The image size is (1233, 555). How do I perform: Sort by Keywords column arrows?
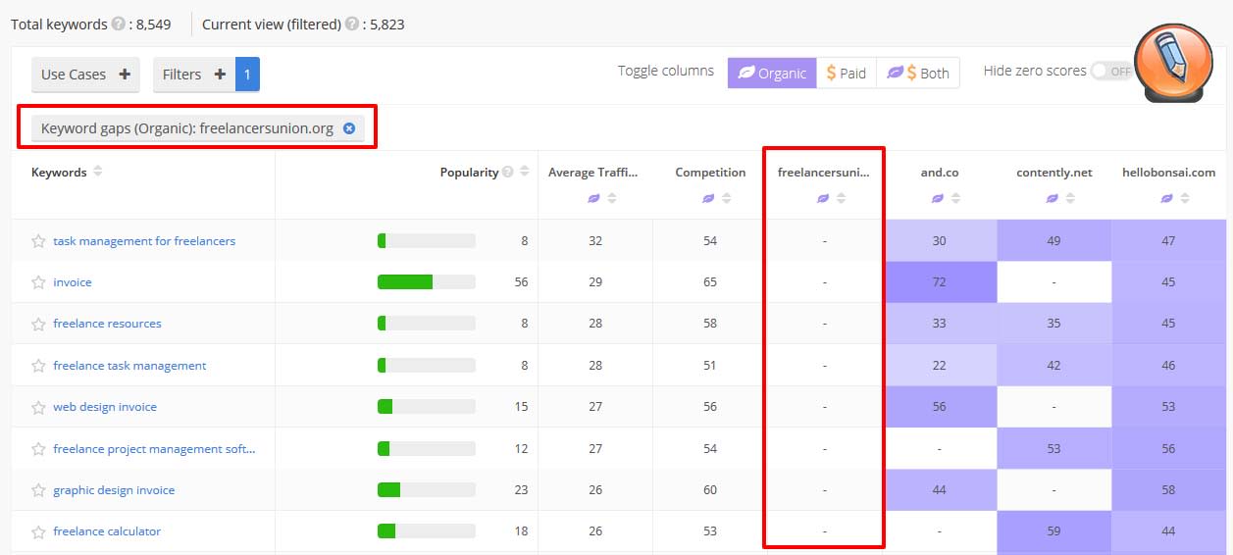[x=97, y=172]
